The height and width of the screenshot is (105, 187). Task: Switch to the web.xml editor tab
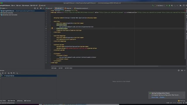pyautogui.click(x=59, y=8)
